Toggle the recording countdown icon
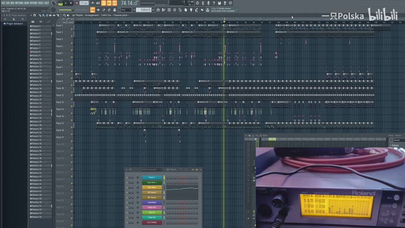The image size is (405, 228). click(104, 3)
